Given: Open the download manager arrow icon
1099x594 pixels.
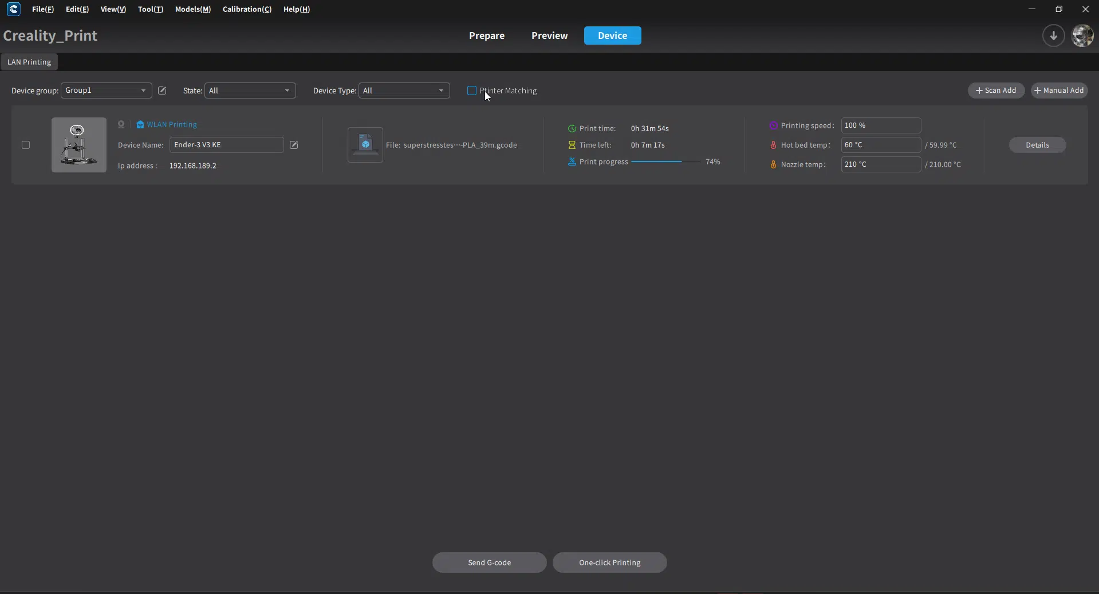Looking at the screenshot, I should [x=1053, y=36].
